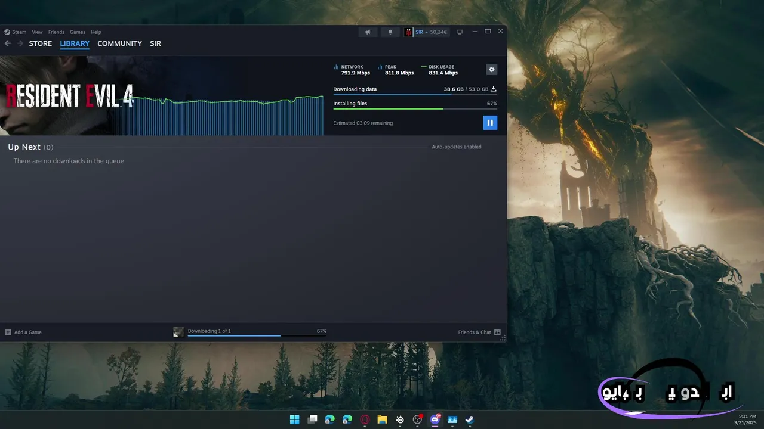Close the Steam window
Image resolution: width=764 pixels, height=429 pixels.
click(500, 32)
